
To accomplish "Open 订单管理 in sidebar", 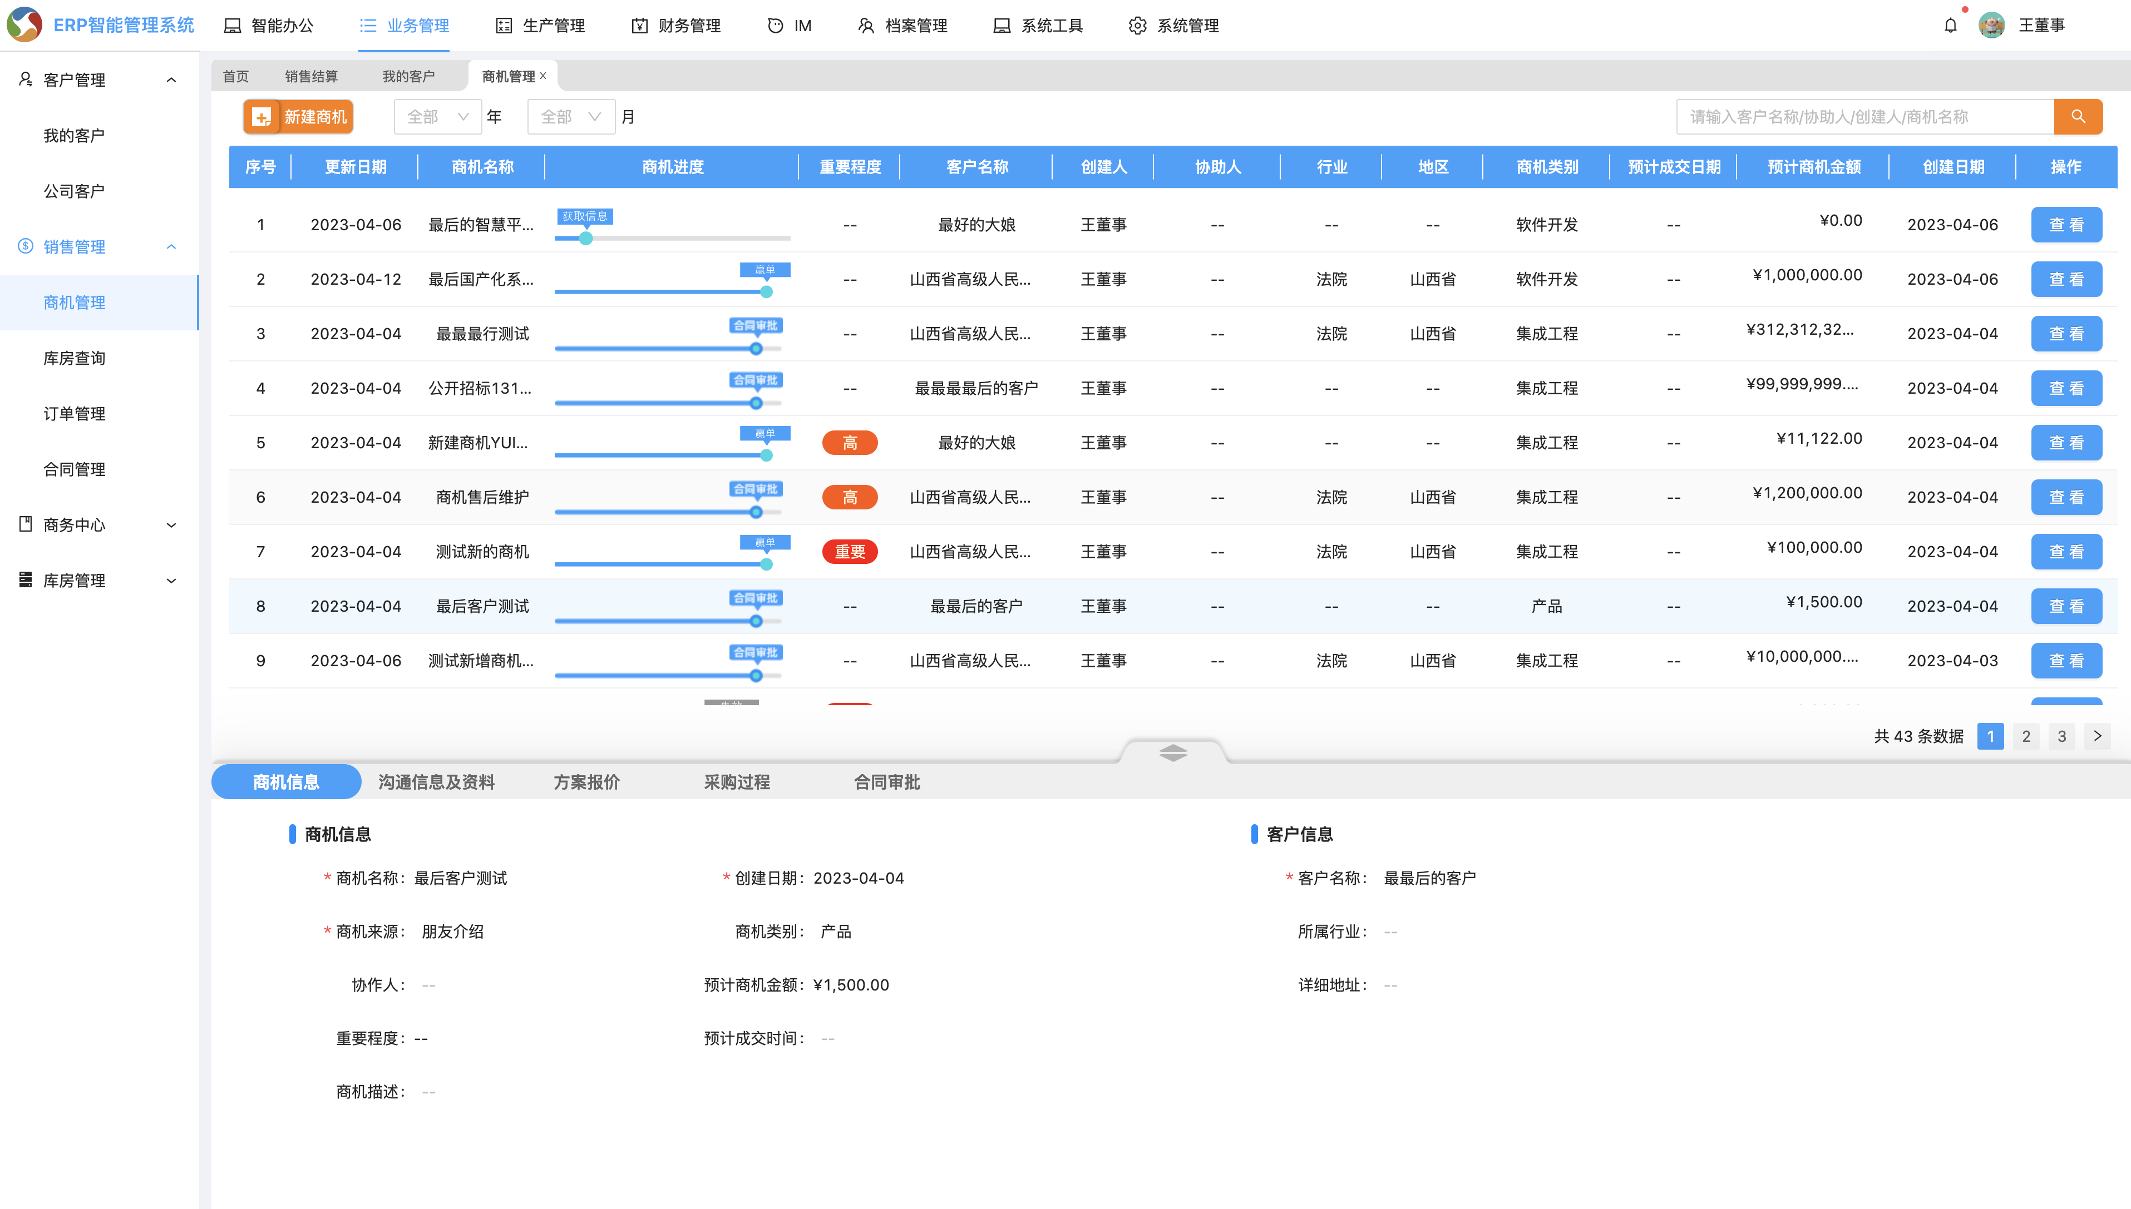I will point(74,414).
